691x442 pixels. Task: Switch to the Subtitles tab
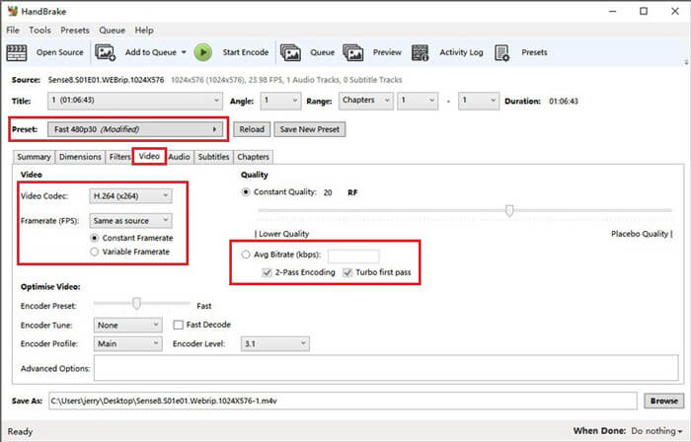click(x=213, y=157)
